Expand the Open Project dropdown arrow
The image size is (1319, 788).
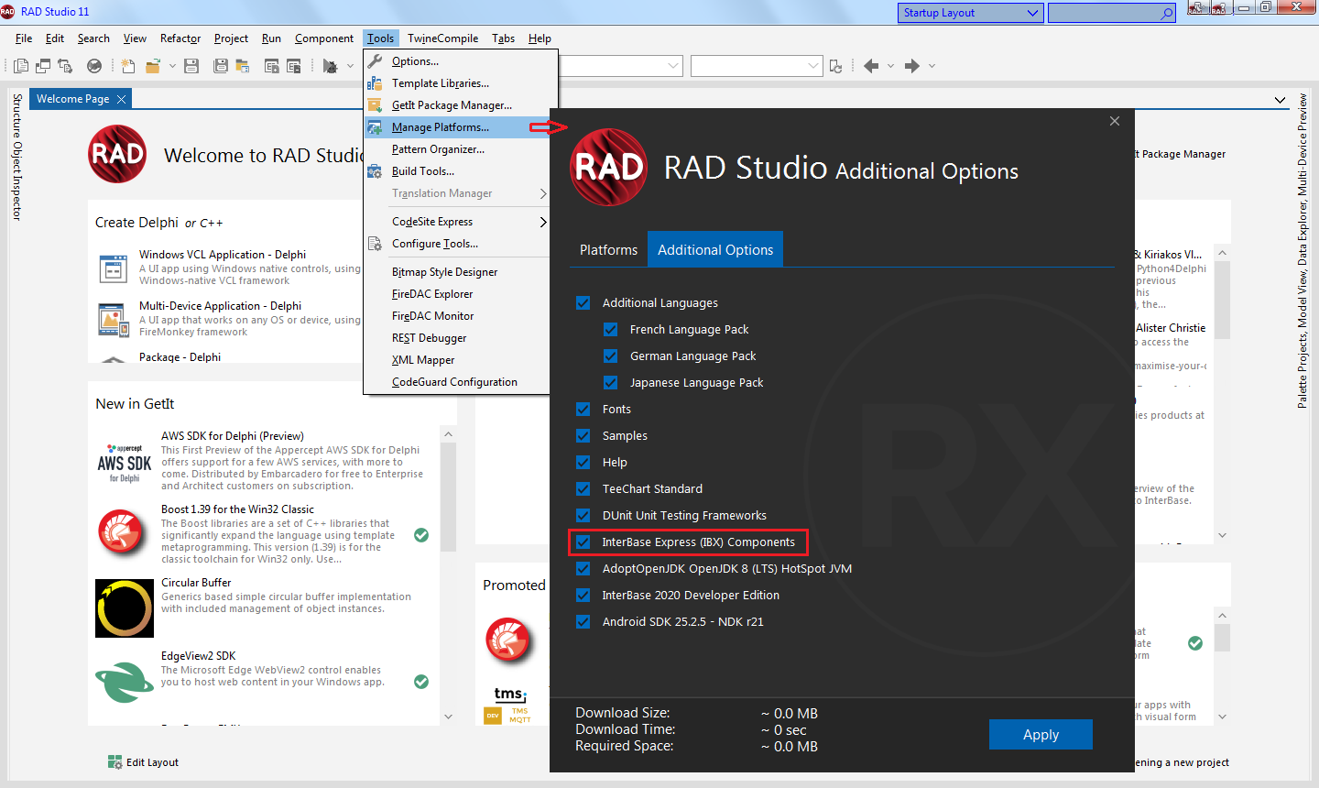click(x=172, y=66)
